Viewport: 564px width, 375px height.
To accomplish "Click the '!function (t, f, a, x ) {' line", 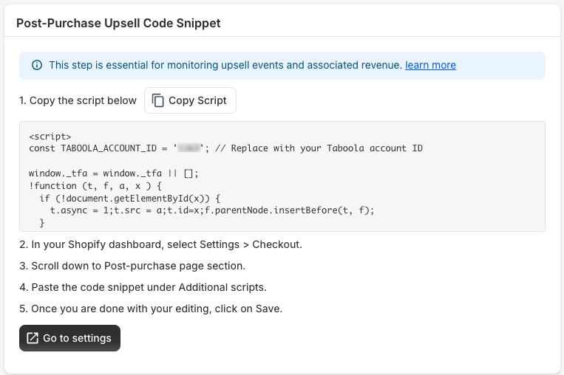I will pos(95,186).
